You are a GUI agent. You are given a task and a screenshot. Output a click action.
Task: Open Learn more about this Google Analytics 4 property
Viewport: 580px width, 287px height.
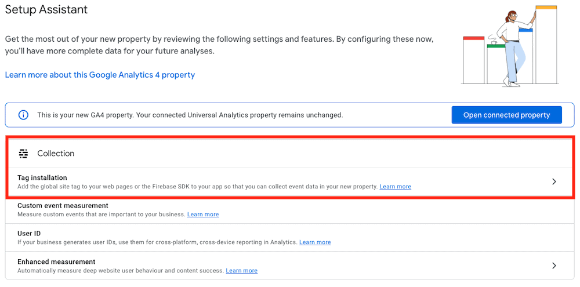(100, 75)
